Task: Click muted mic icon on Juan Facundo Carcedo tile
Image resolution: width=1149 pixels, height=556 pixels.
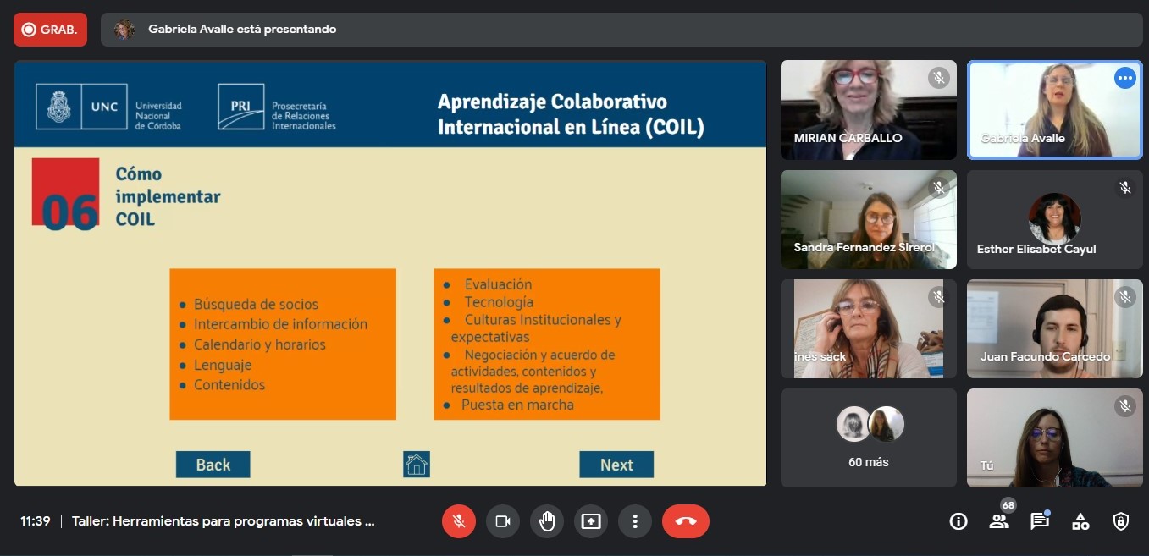Action: (1124, 297)
